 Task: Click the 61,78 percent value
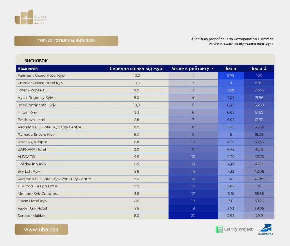(x=259, y=120)
